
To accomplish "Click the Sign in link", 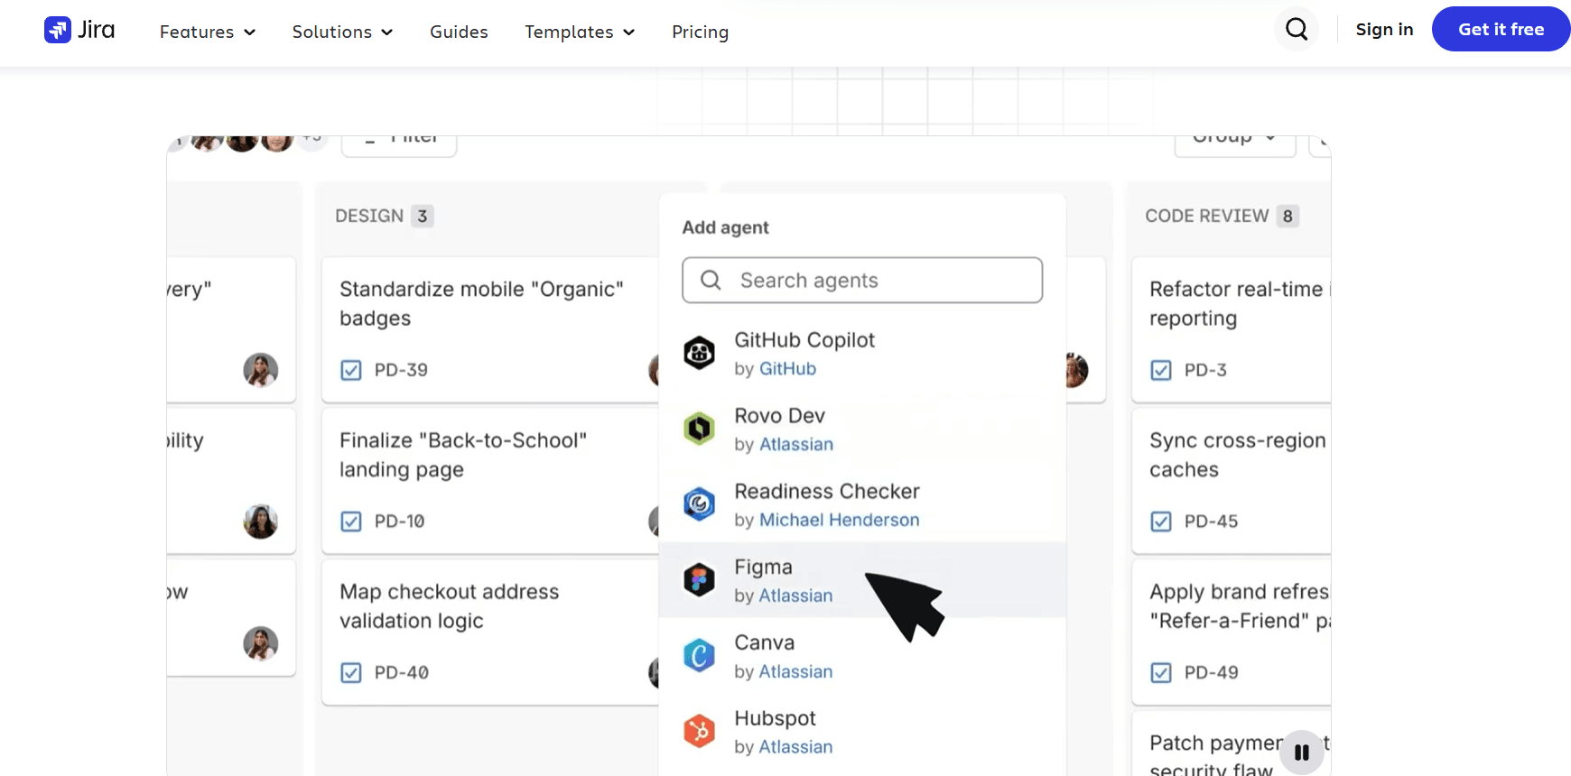I will [x=1384, y=30].
